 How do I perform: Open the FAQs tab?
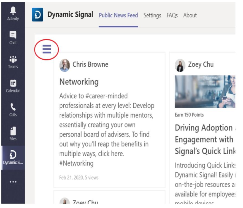[x=172, y=15]
